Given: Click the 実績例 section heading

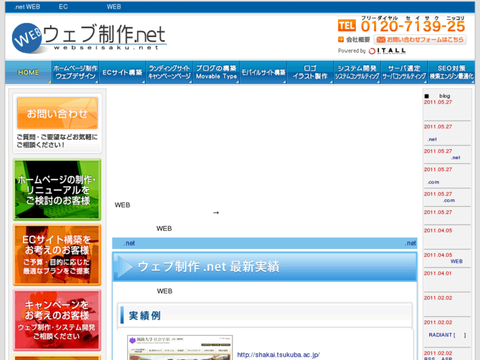Looking at the screenshot, I should pos(145,315).
